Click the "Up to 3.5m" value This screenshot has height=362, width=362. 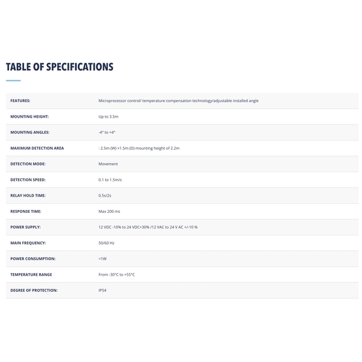[x=109, y=116]
